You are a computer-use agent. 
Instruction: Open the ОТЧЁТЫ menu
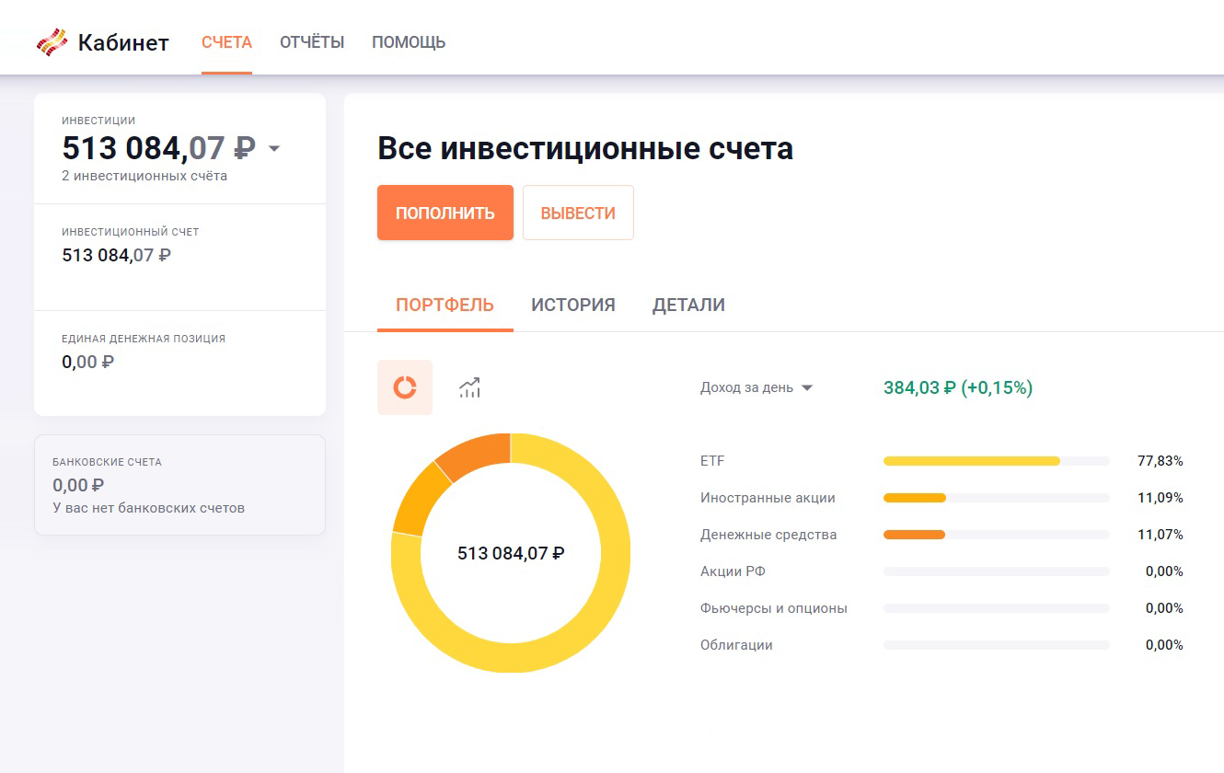point(312,42)
